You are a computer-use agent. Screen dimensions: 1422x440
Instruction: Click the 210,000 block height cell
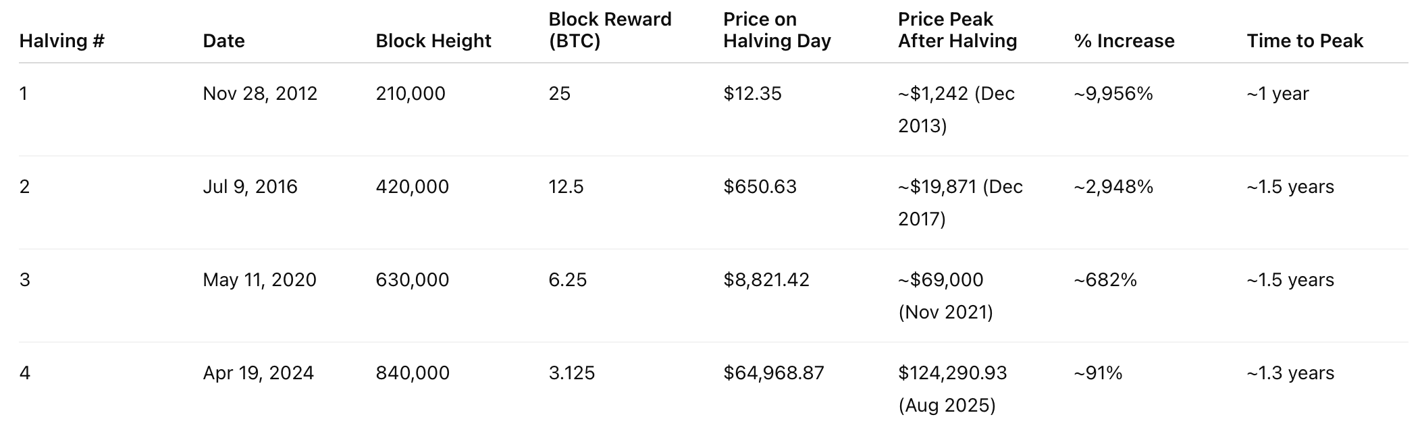pyautogui.click(x=411, y=93)
